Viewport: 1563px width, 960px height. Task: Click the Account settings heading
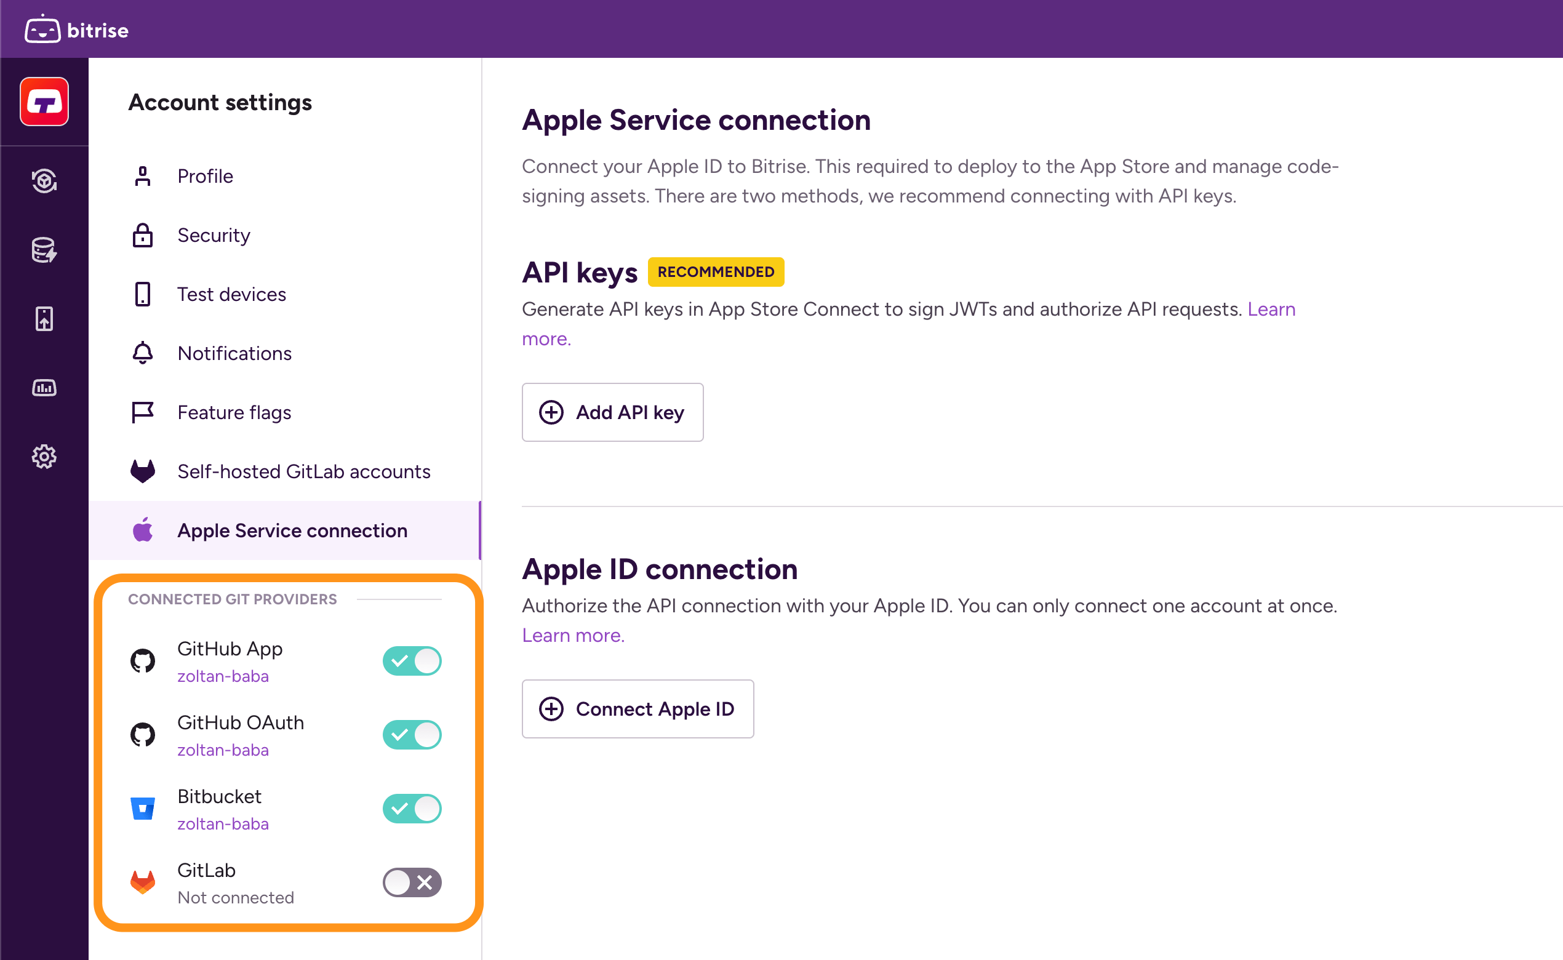point(220,102)
